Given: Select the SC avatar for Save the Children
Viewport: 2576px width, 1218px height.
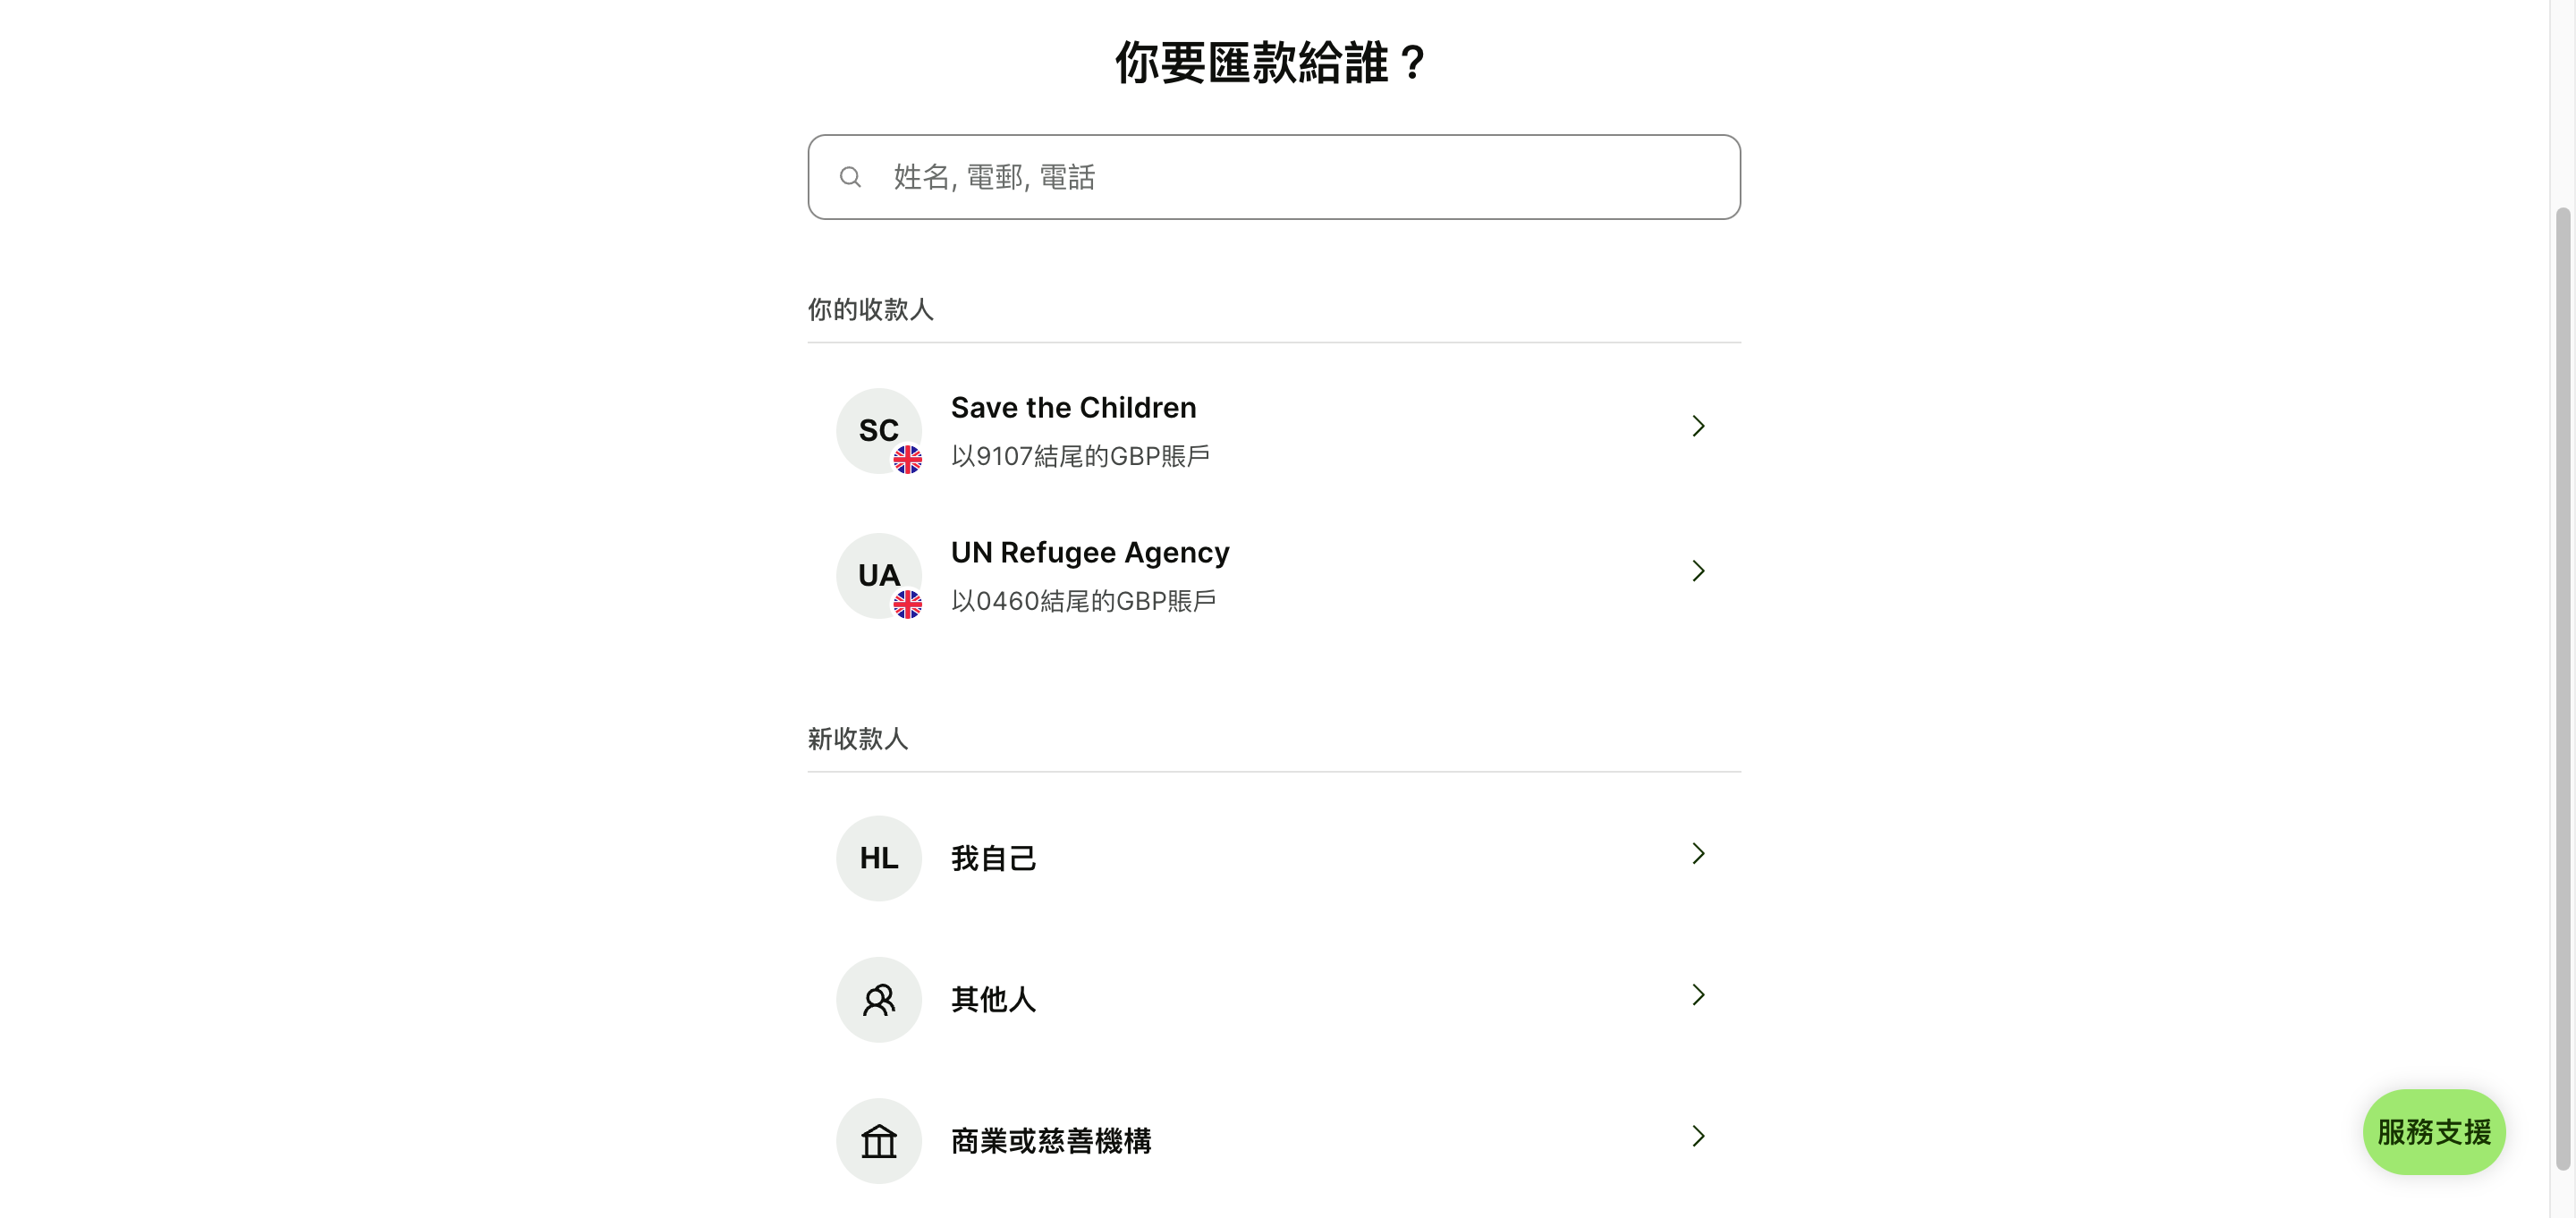Looking at the screenshot, I should tap(878, 430).
